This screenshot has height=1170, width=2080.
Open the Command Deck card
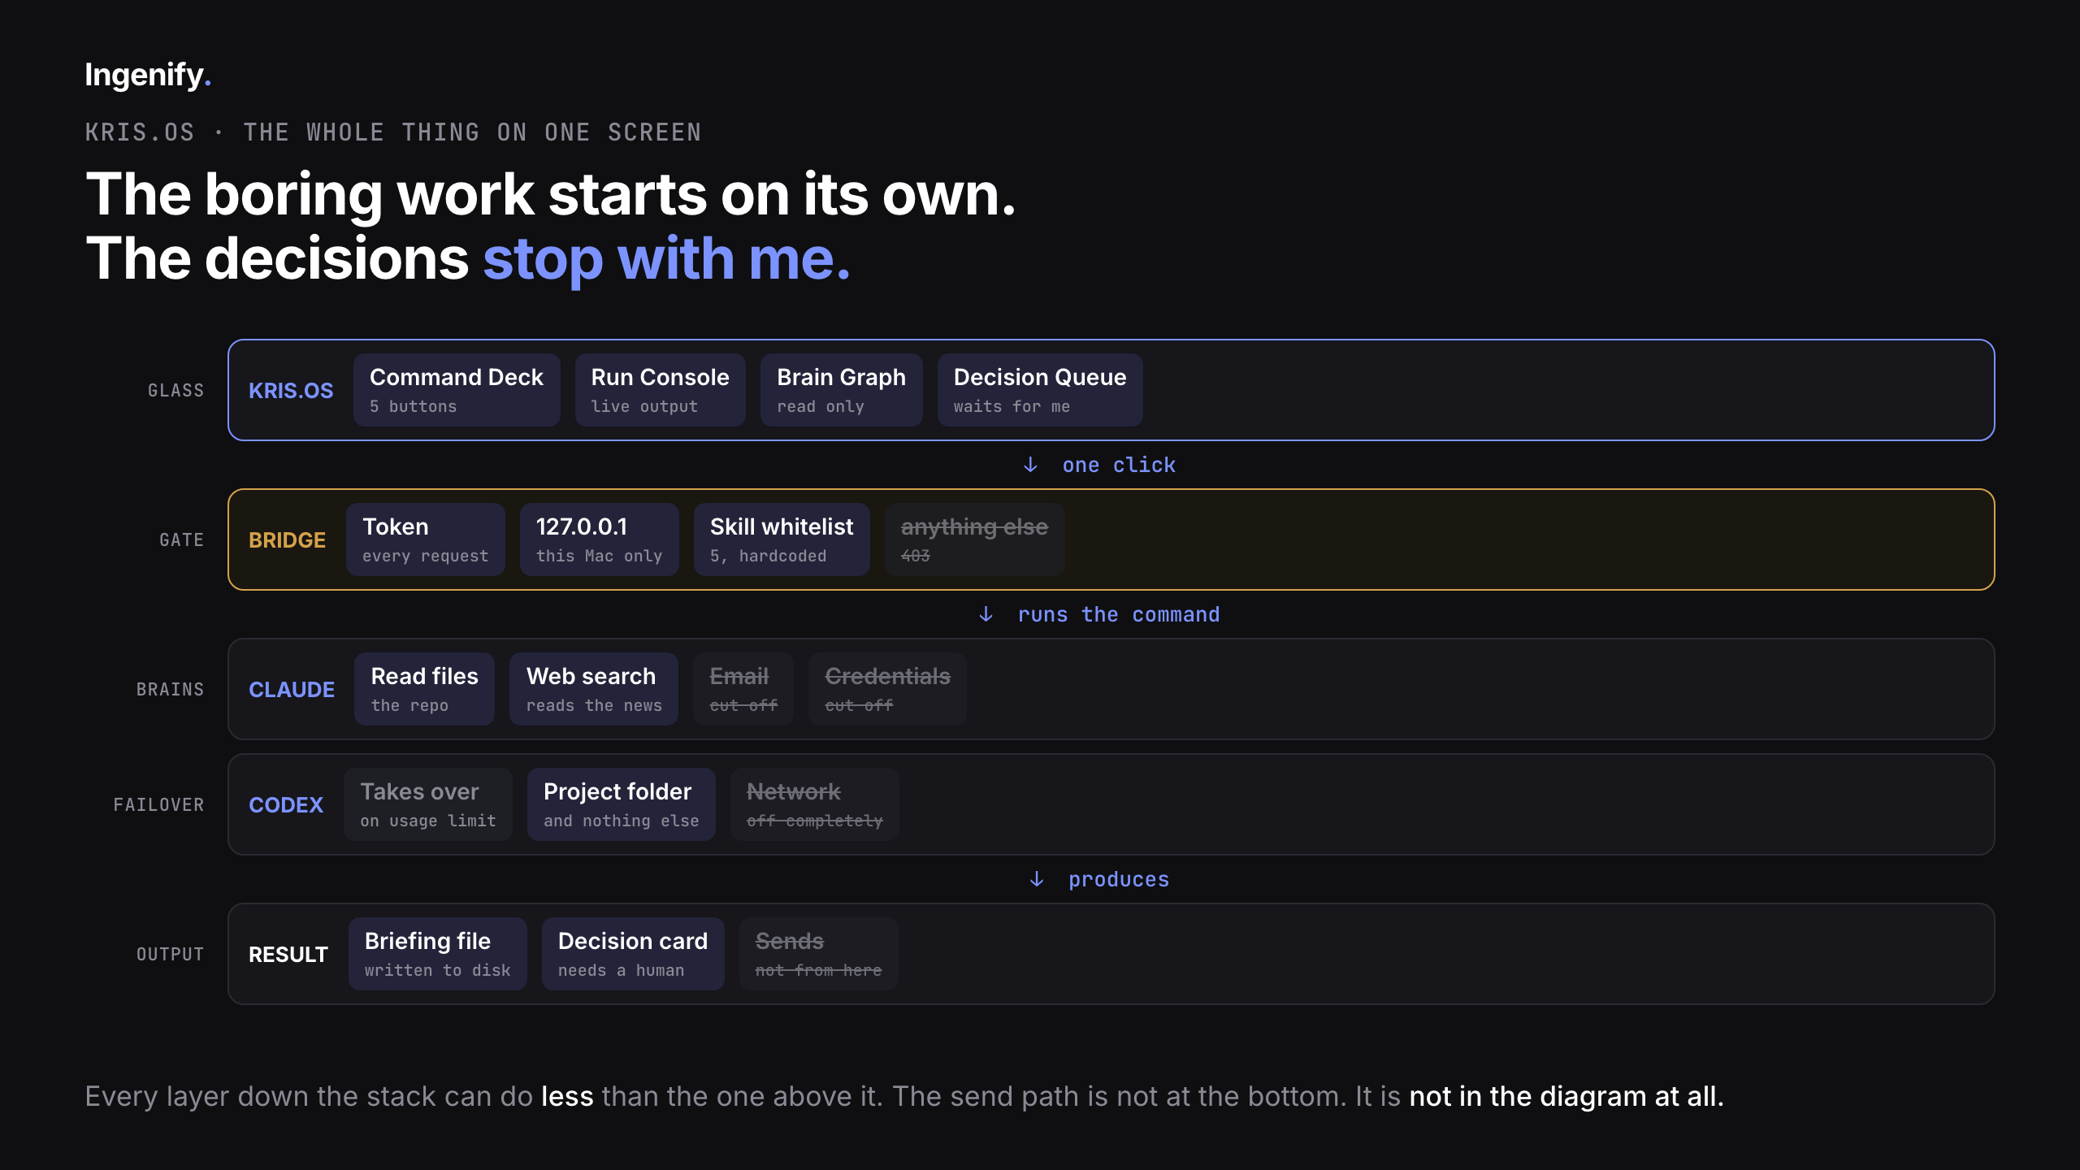click(457, 390)
